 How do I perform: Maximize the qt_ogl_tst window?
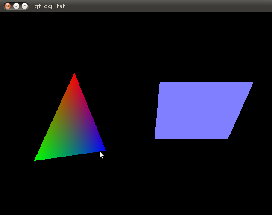point(25,6)
